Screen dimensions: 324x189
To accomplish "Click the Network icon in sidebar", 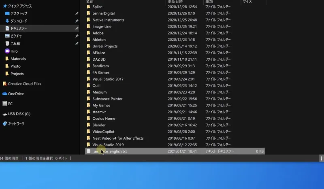I will click(5, 123).
